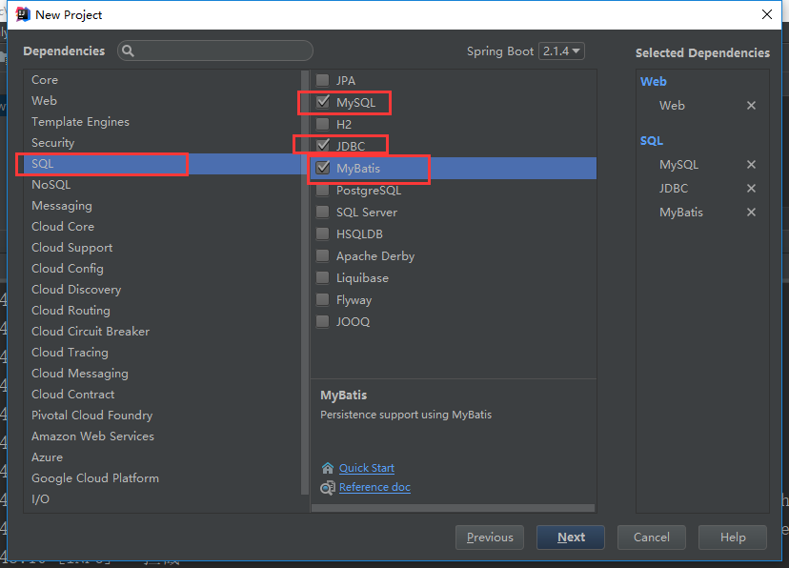The image size is (789, 568).
Task: Open the Cloud Config category
Action: [162, 269]
